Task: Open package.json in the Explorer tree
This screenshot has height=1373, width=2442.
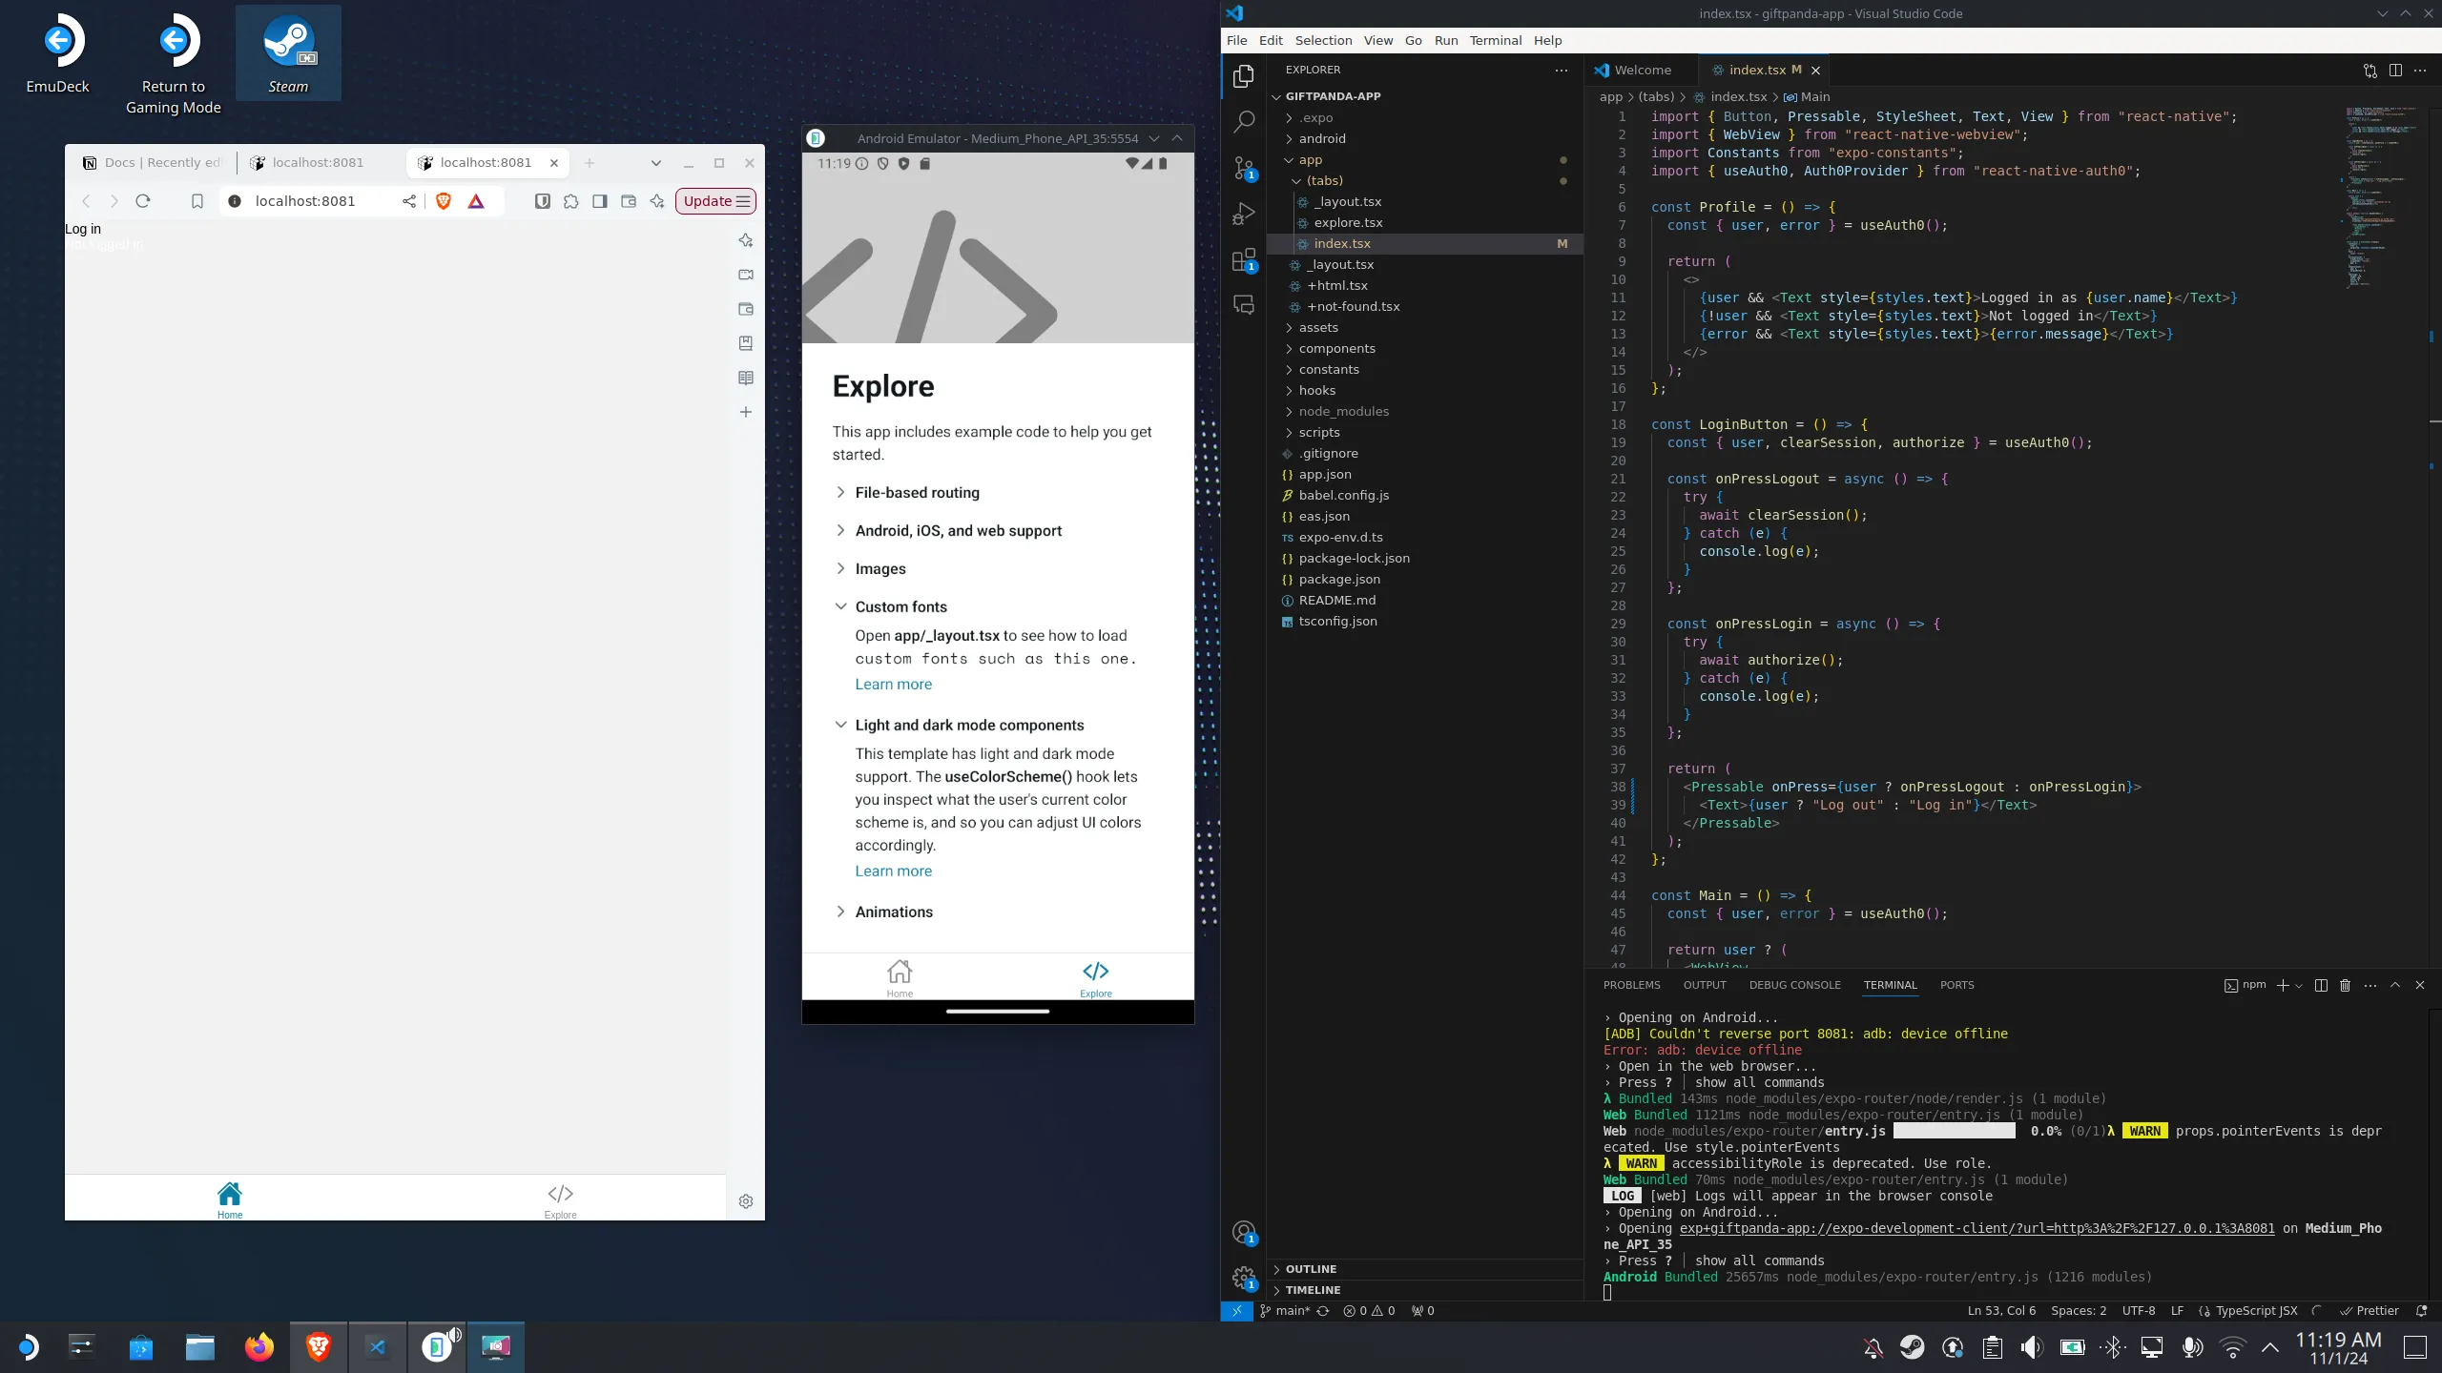Action: tap(1339, 579)
